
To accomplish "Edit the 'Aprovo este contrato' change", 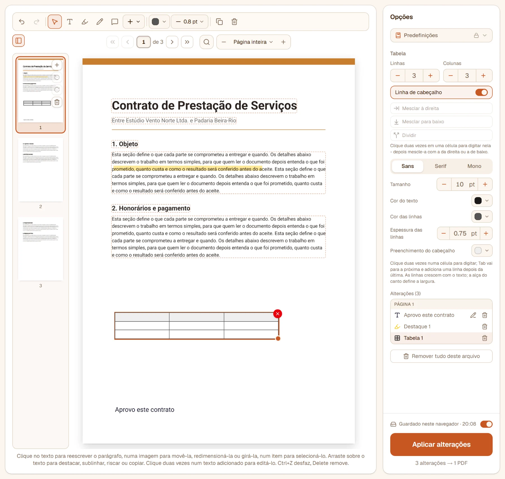I will [473, 315].
